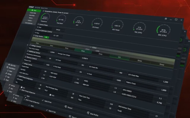Viewport: 190px width, 118px height.
Task: Switch to the Creator Mode tab
Action: point(33,13)
